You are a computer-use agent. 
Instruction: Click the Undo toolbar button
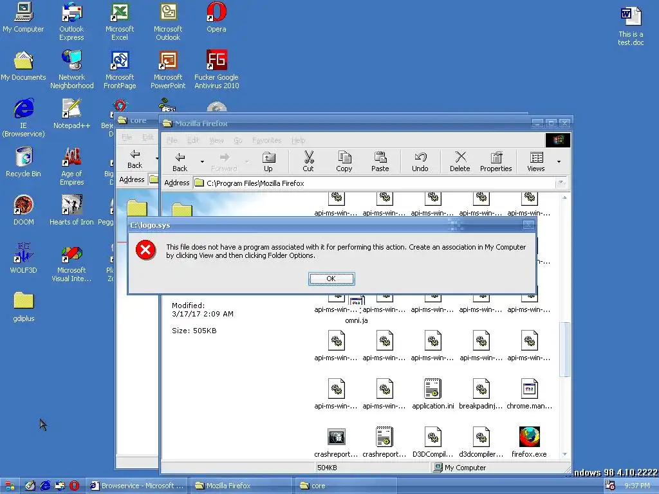(420, 161)
